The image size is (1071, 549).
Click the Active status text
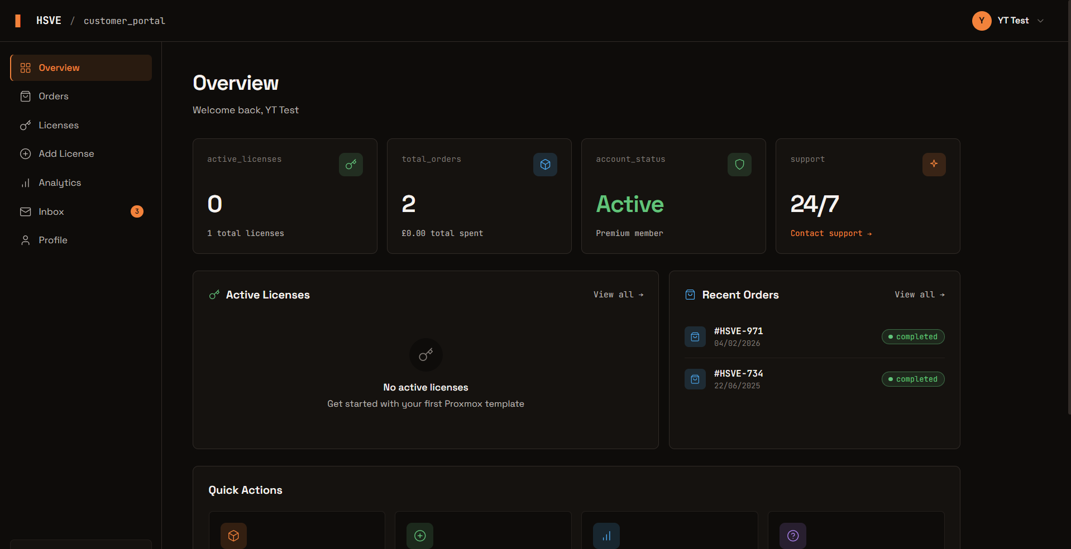point(630,204)
